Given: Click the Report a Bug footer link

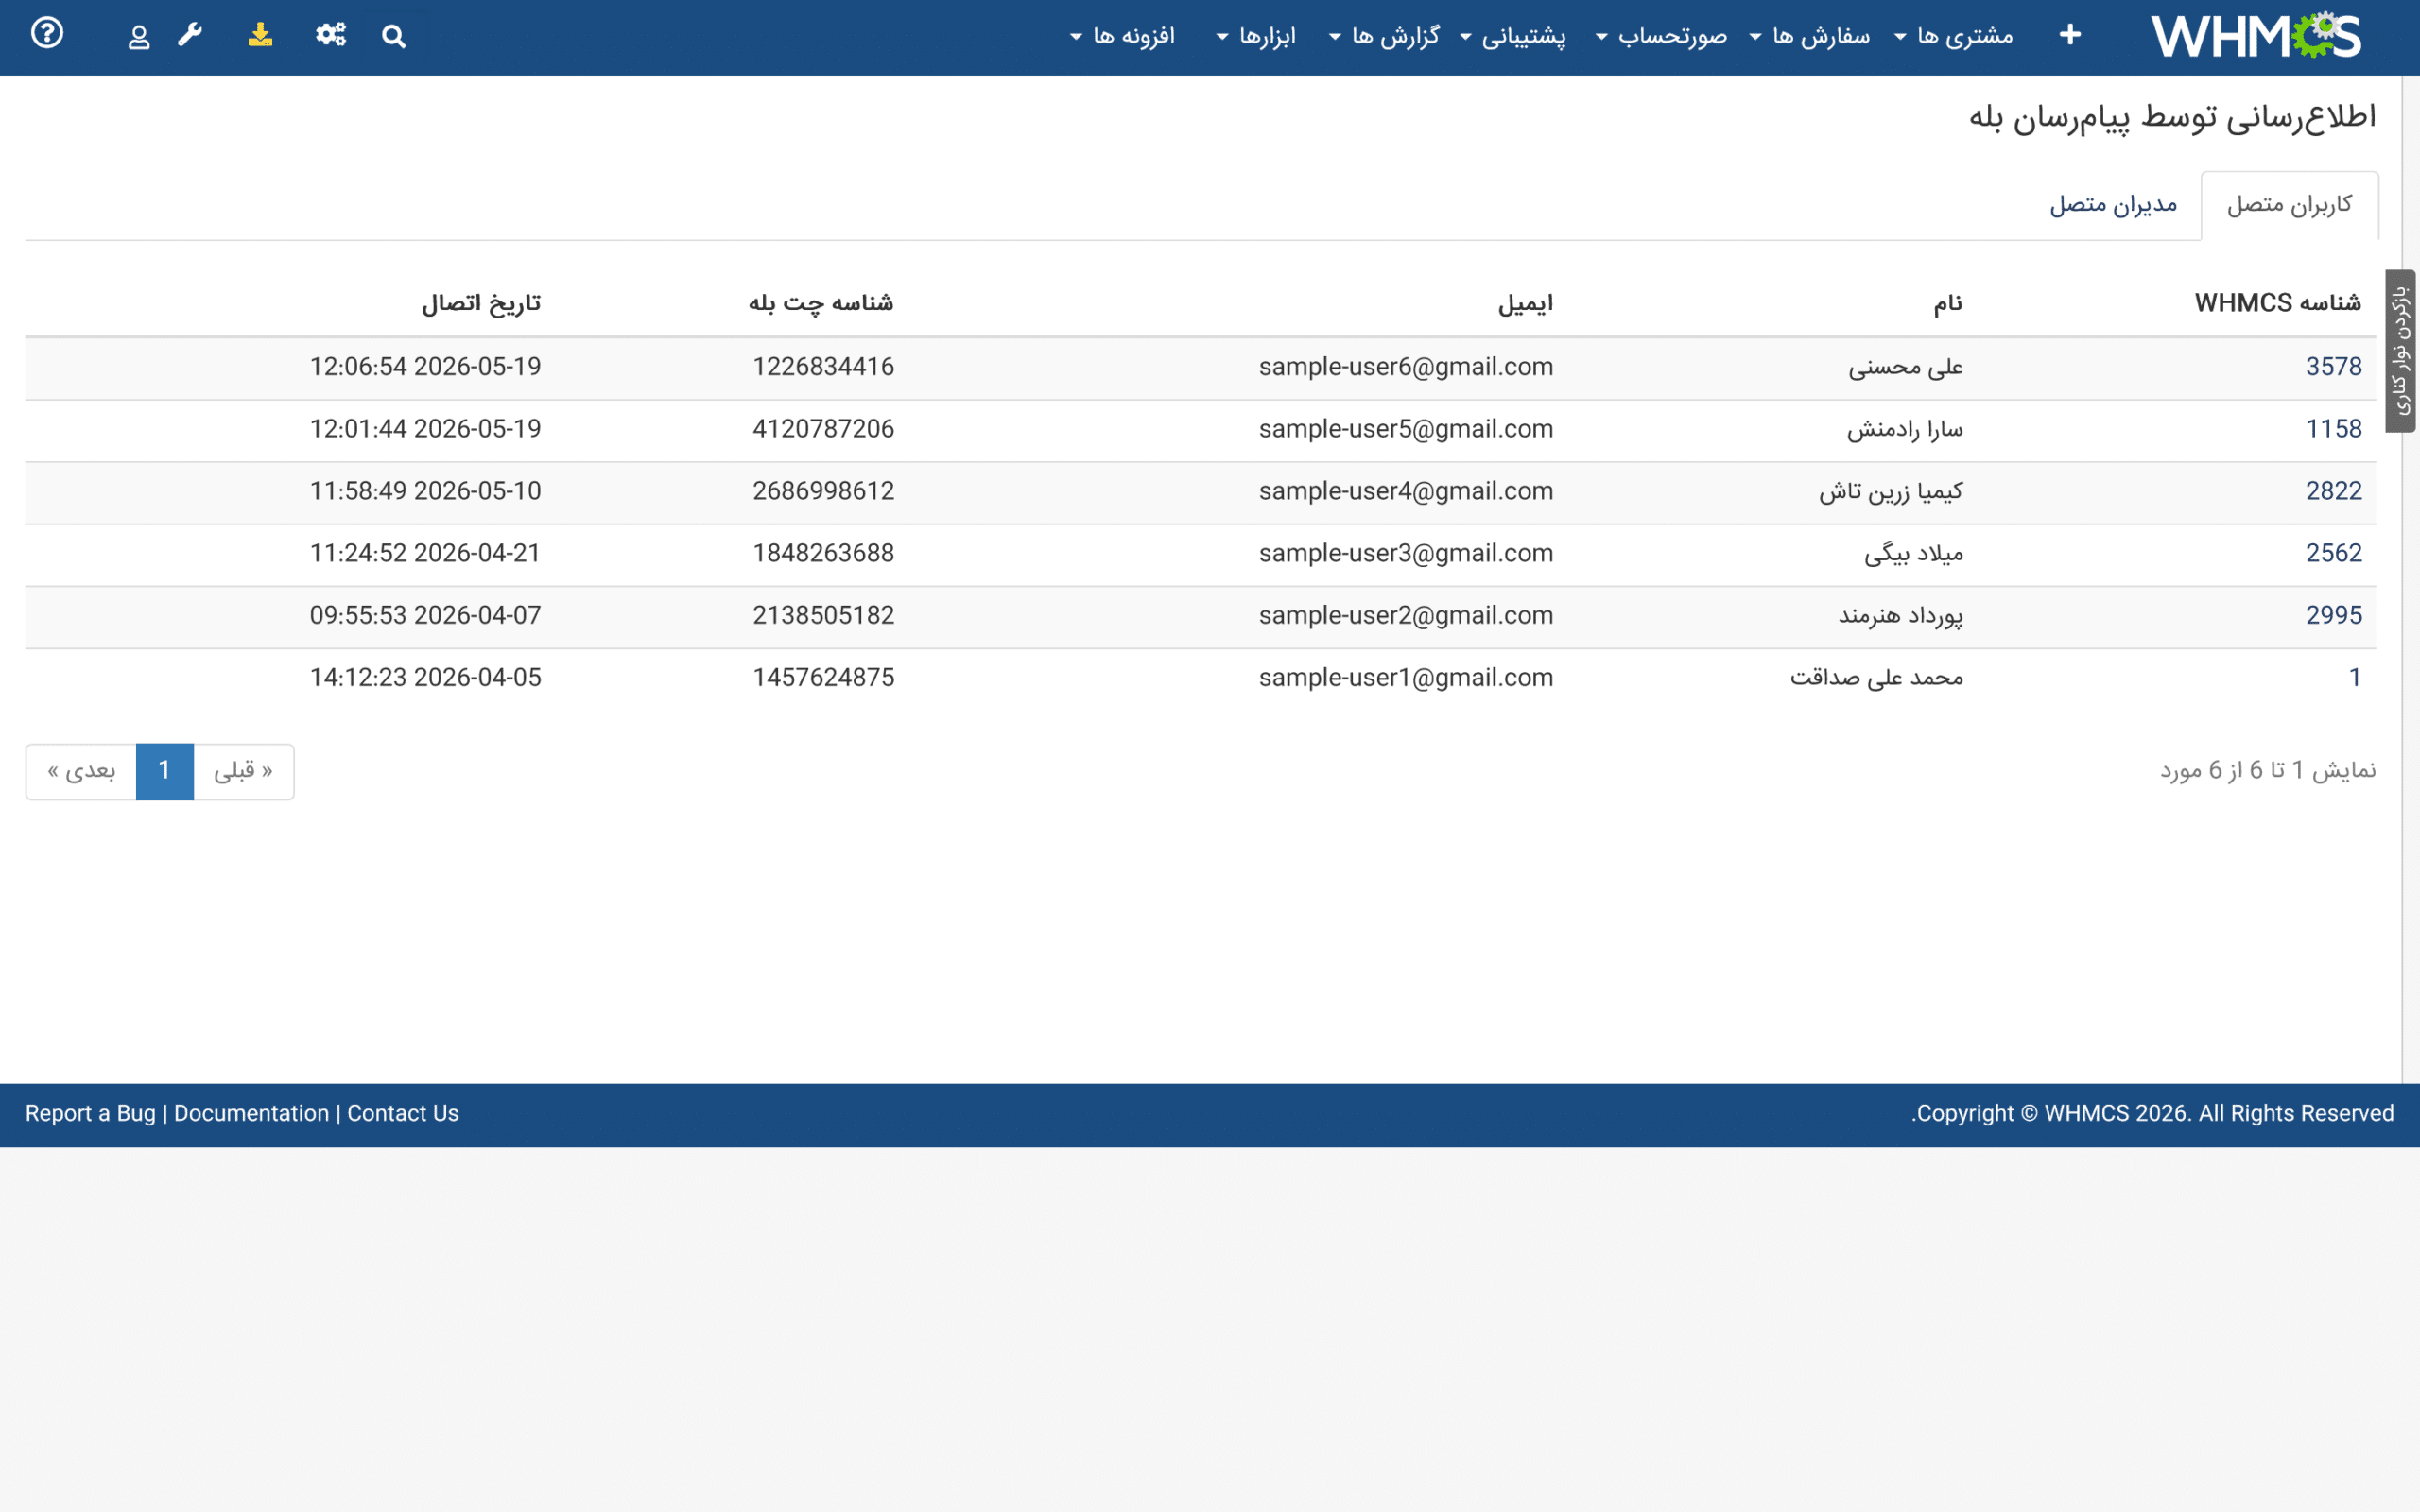Looking at the screenshot, I should [x=90, y=1113].
